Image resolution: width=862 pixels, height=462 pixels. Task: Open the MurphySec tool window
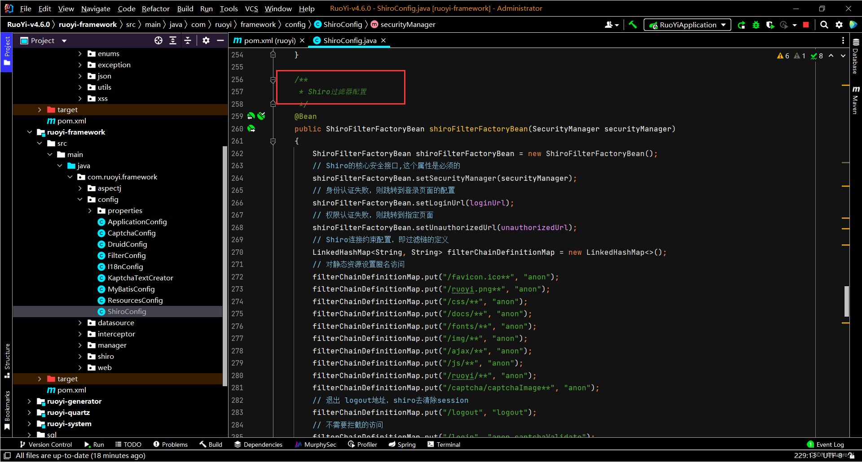pyautogui.click(x=316, y=445)
